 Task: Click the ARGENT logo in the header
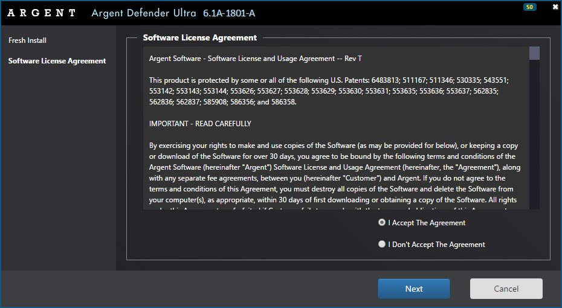point(42,13)
